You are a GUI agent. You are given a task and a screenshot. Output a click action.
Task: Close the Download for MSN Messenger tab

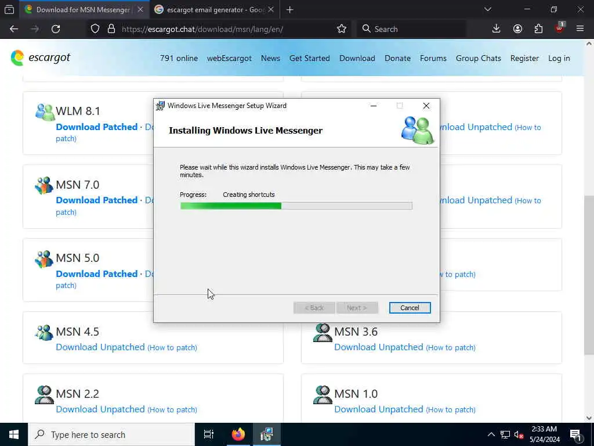click(140, 10)
